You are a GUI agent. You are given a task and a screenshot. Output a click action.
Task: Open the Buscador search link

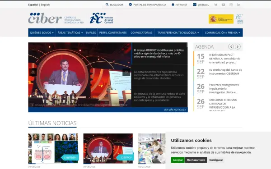(x=117, y=5)
